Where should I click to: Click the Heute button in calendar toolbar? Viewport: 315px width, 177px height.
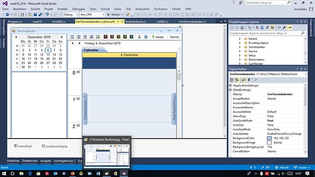point(157,37)
